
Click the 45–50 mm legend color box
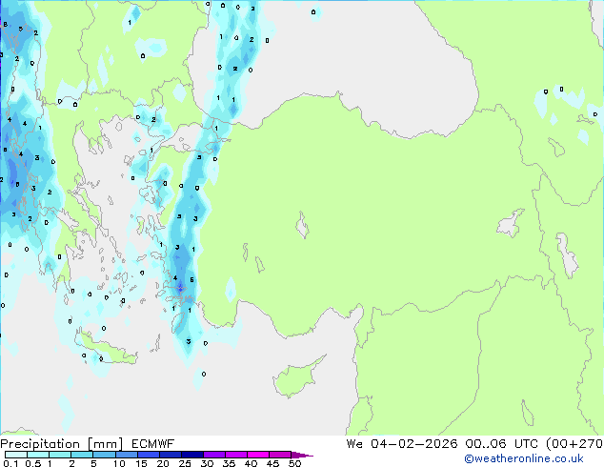pyautogui.click(x=280, y=455)
